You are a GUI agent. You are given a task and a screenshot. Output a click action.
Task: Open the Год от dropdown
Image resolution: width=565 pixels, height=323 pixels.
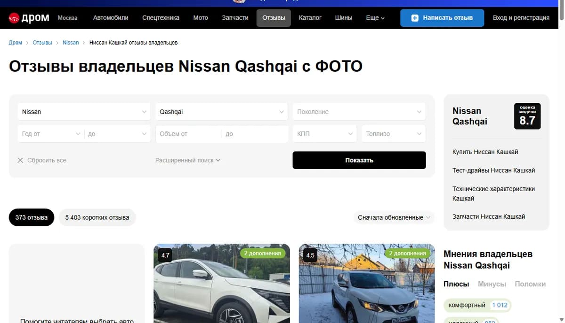point(51,134)
